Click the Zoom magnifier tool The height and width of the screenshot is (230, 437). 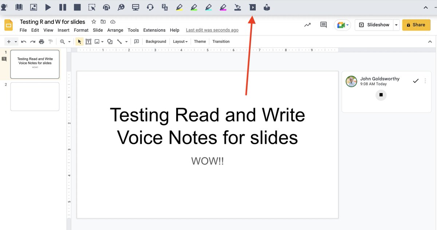pos(63,41)
